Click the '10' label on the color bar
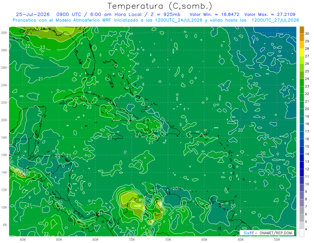This screenshot has height=243, width=314. coord(307,184)
